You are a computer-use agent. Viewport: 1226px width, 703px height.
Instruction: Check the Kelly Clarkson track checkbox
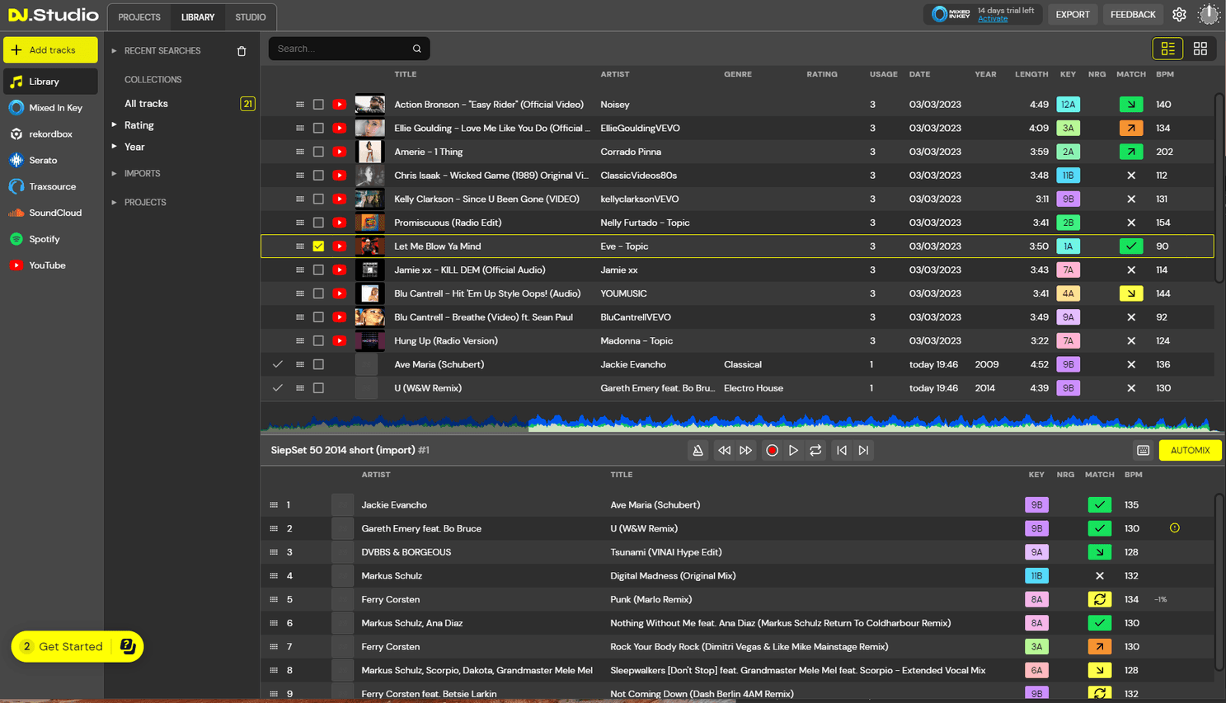point(318,199)
